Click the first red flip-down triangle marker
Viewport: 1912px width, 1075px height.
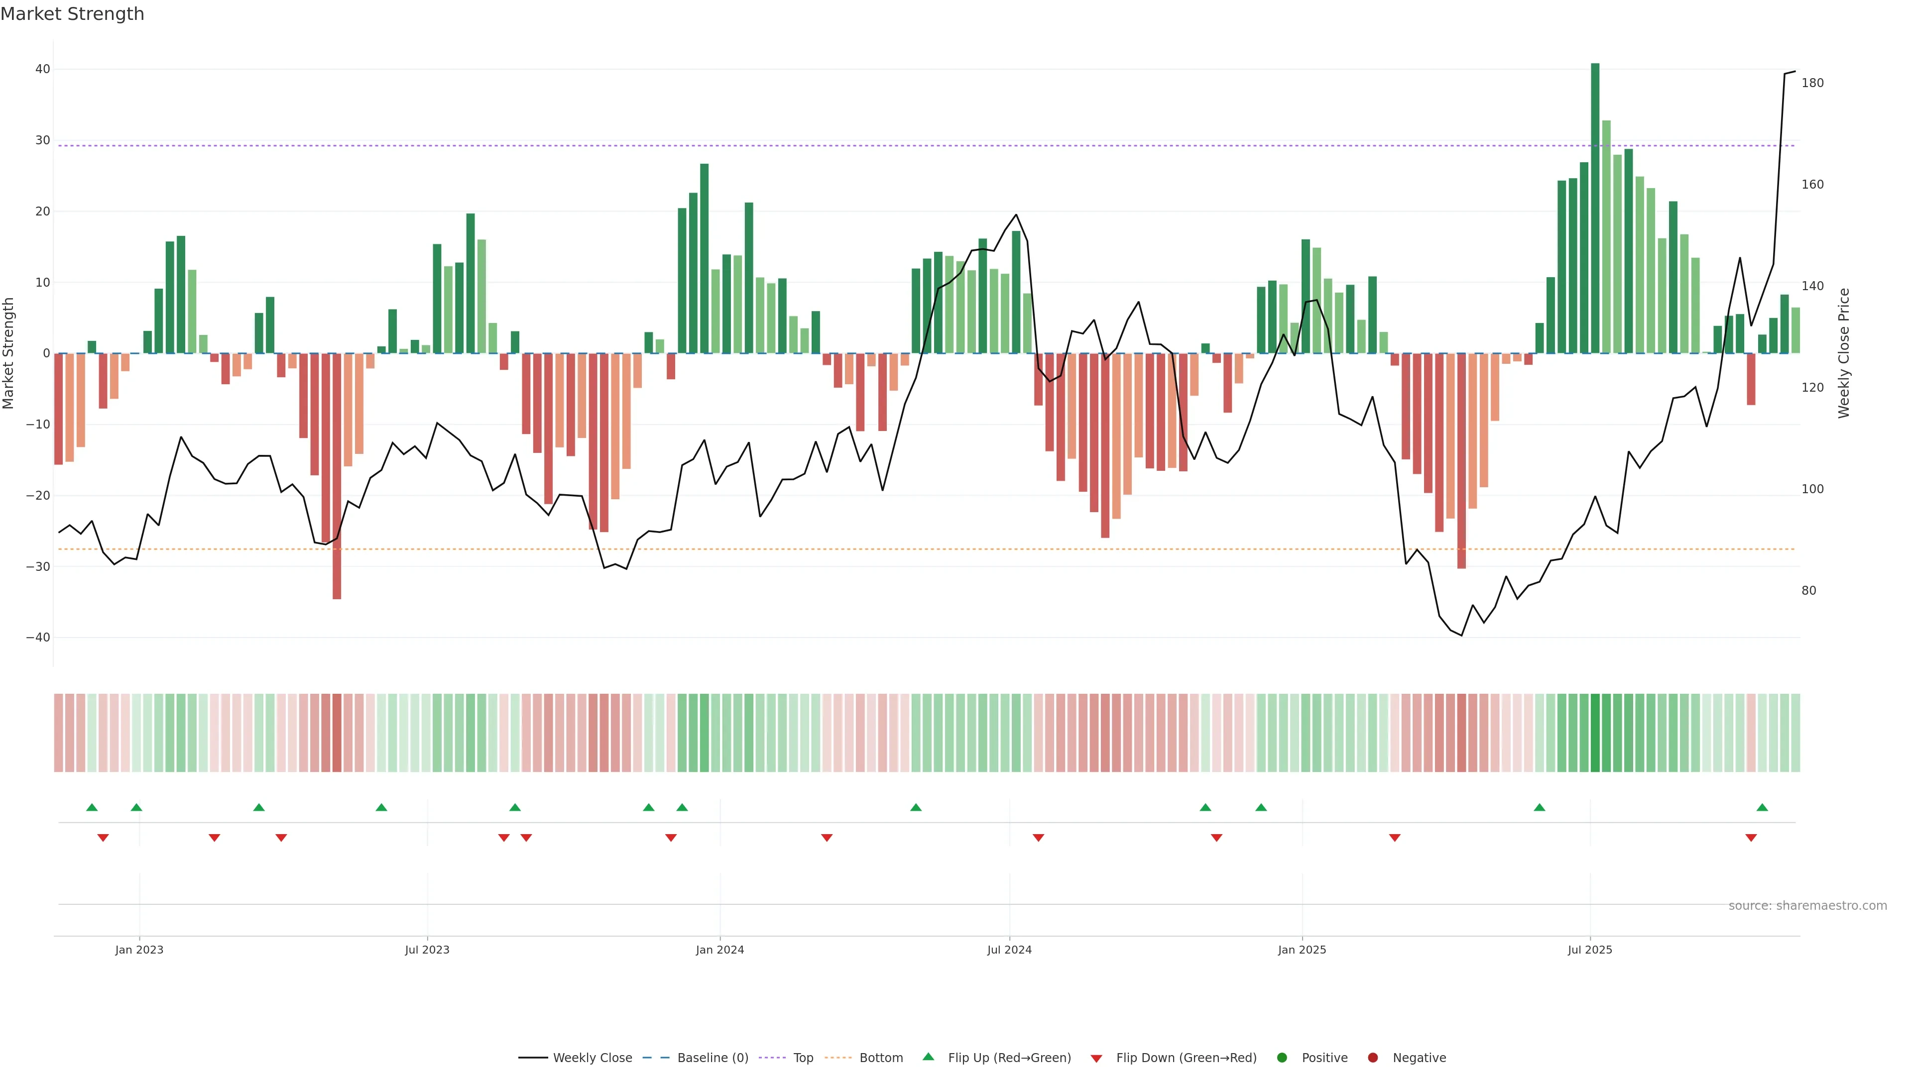click(103, 838)
